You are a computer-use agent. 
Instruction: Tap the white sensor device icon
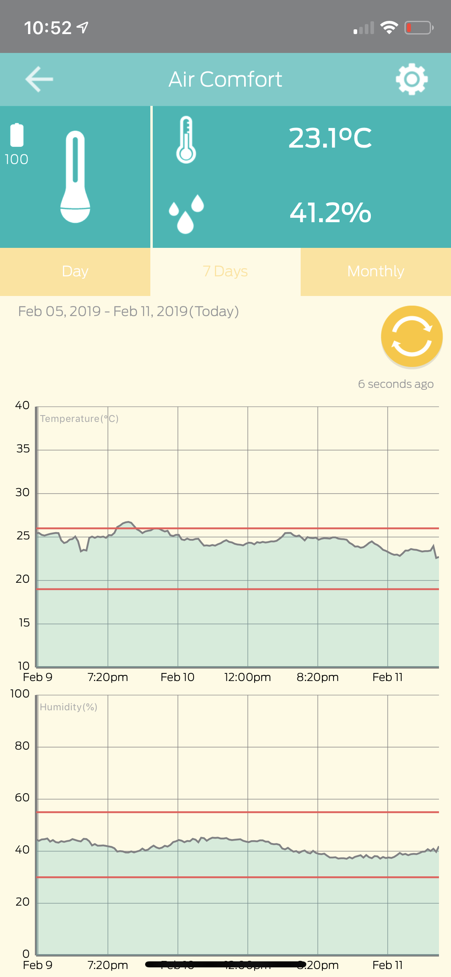[75, 177]
